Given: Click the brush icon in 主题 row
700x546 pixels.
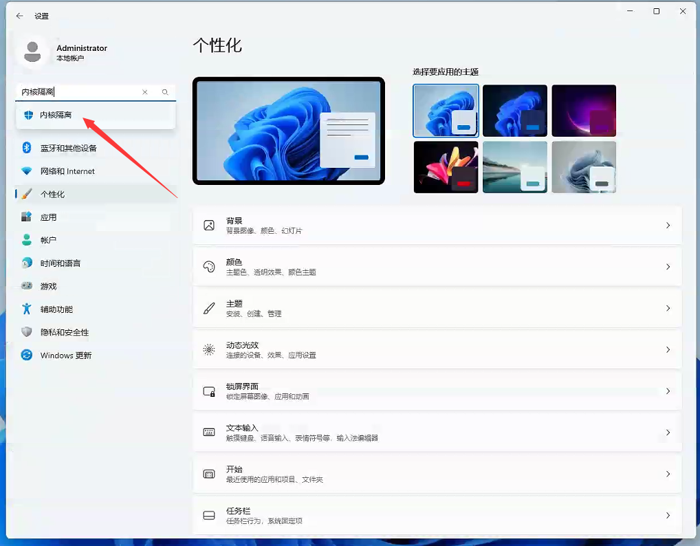Looking at the screenshot, I should 209,308.
